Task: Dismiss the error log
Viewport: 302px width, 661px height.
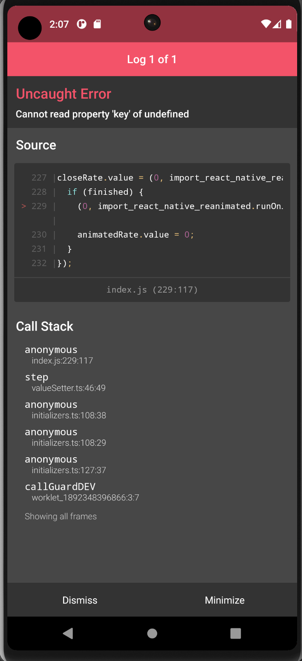Action: tap(80, 600)
